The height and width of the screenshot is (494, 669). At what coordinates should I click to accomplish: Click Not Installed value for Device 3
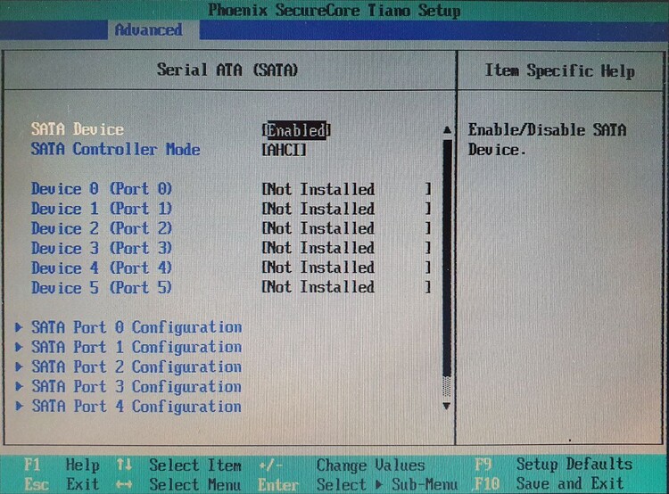[346, 248]
